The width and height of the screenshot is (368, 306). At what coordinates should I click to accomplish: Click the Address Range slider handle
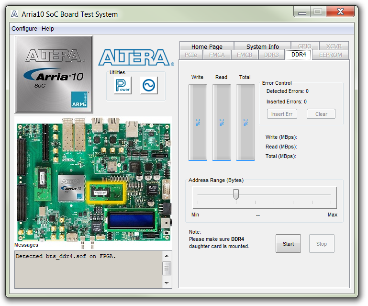click(x=236, y=194)
